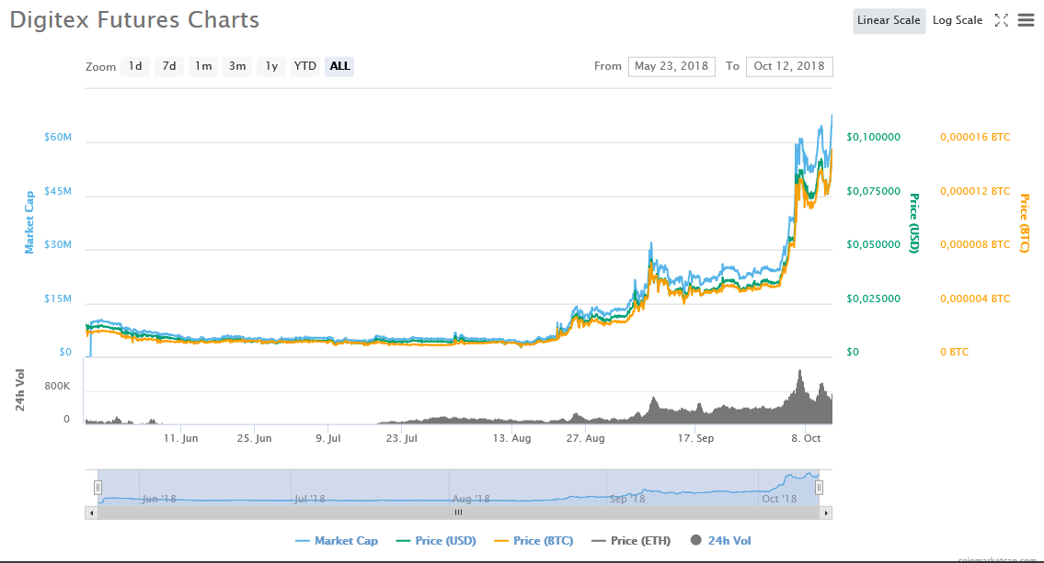Viewport: 1044px width, 563px height.
Task: Click the From date field showing May 23, 2018
Action: point(671,66)
